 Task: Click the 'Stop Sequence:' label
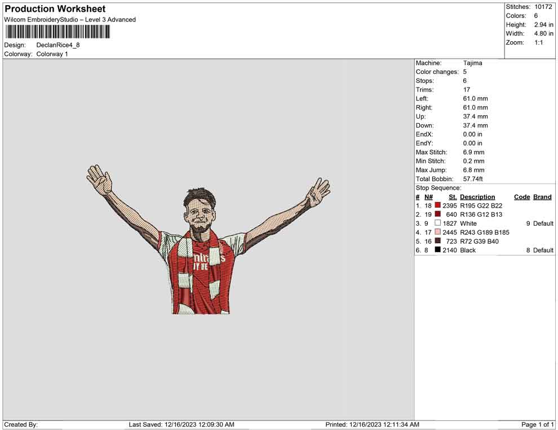pos(439,187)
